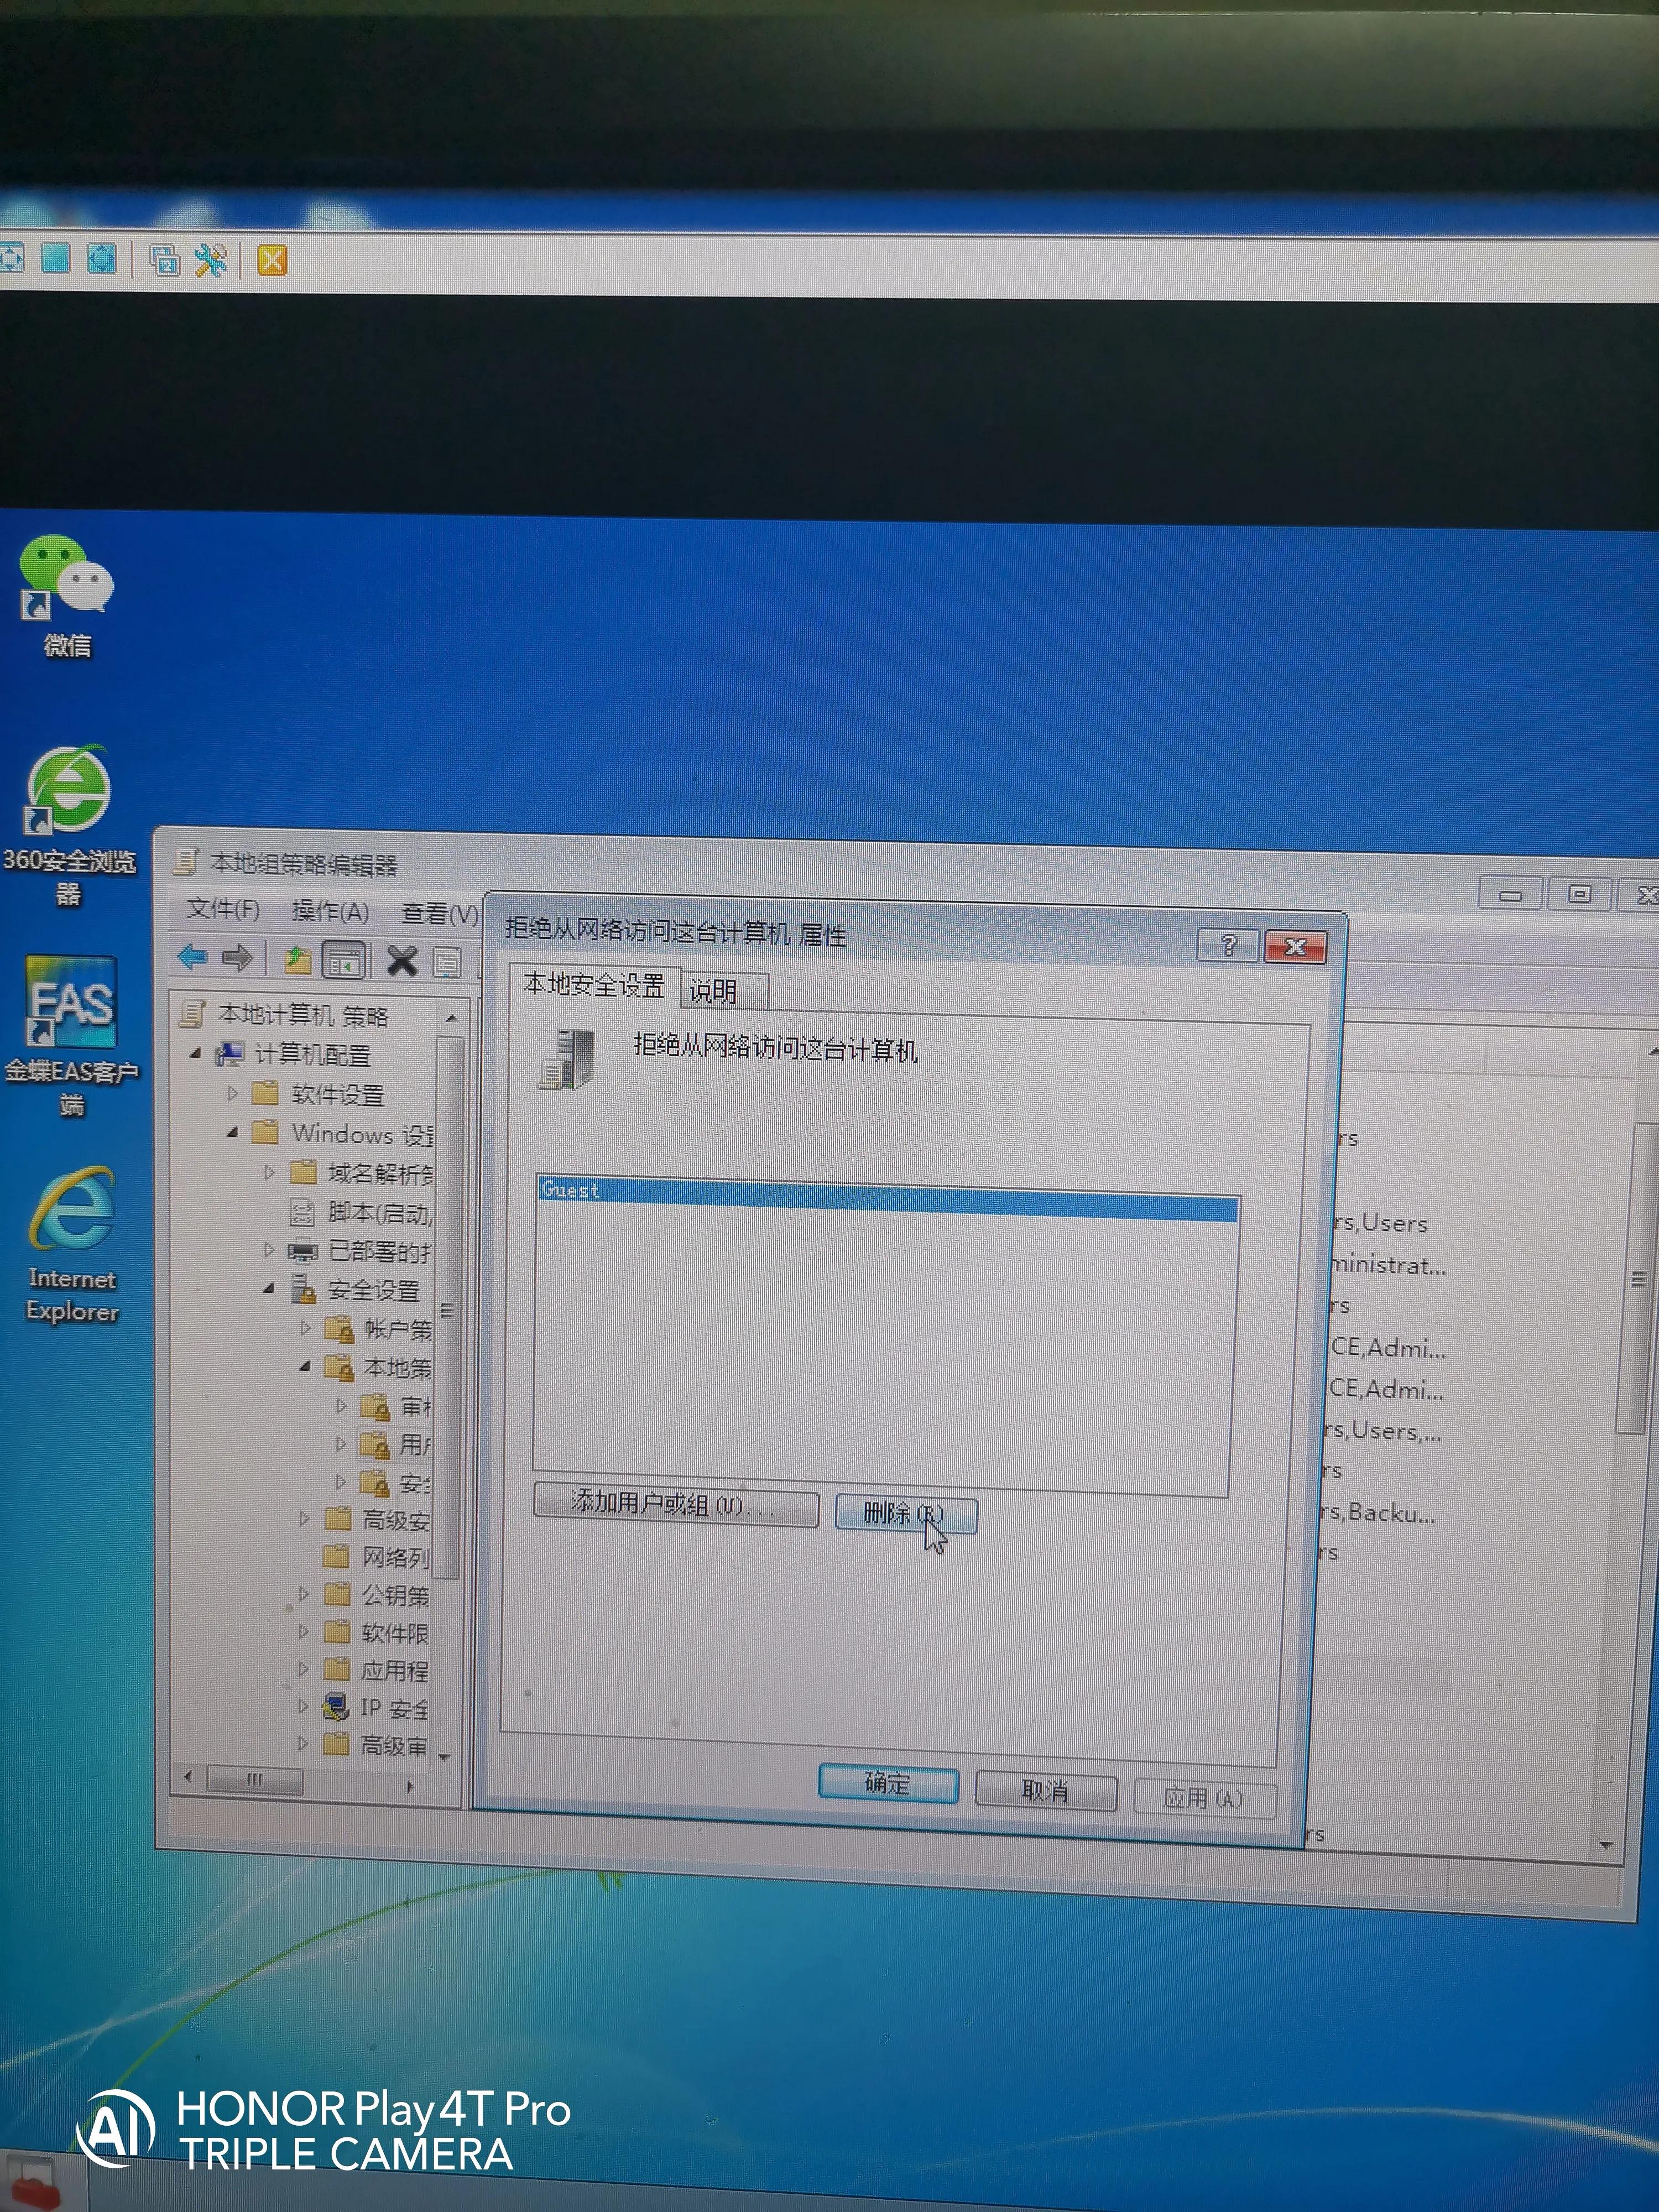Expand the 软件设置 tree node
Screen dimensions: 1659x2212
click(x=233, y=1093)
